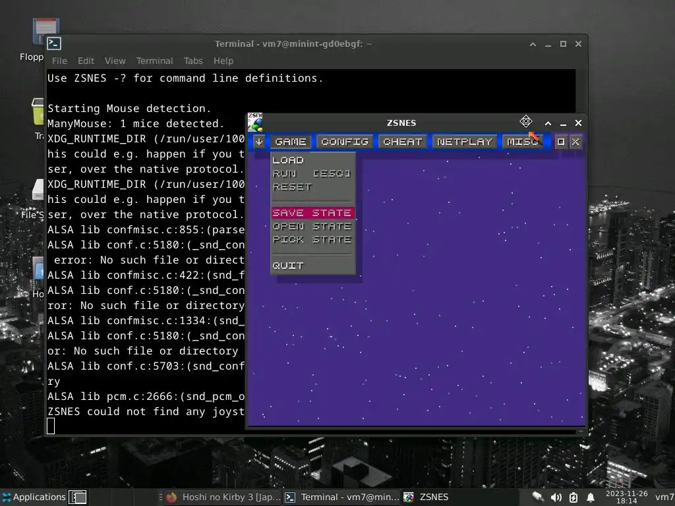
Task: Click the ZSNES titlebar roll-up arrow
Action: pyautogui.click(x=548, y=123)
